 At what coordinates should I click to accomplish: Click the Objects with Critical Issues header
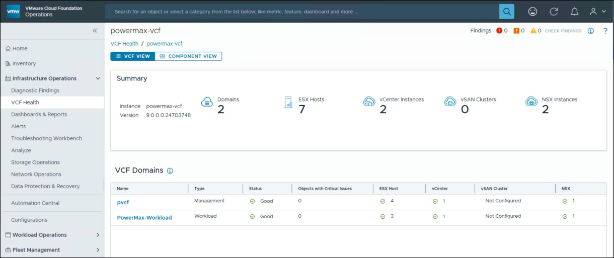coord(325,189)
